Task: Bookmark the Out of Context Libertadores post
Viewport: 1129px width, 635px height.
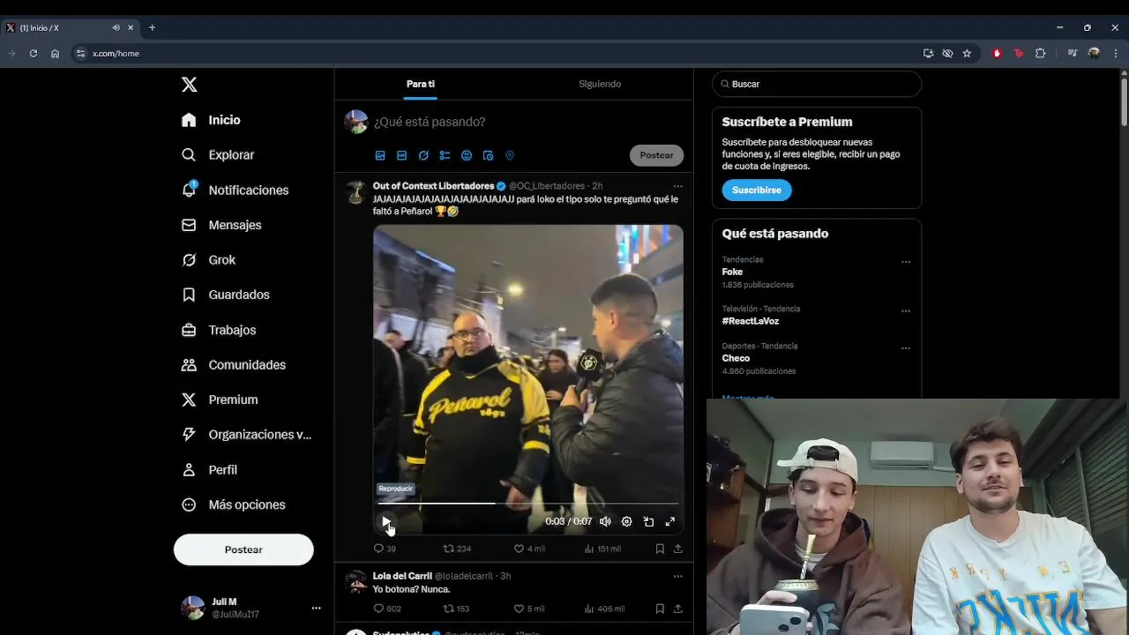Action: (x=660, y=549)
